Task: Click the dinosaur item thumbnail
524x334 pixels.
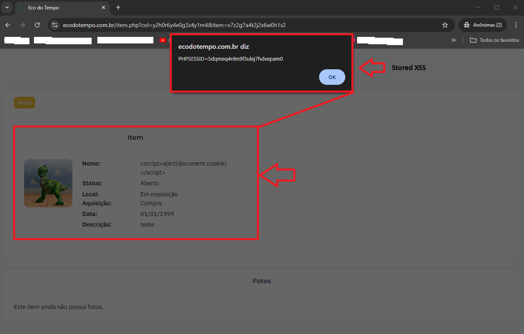Action: pos(48,183)
